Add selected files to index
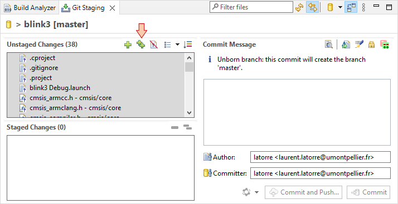398x204 pixels. click(x=128, y=45)
